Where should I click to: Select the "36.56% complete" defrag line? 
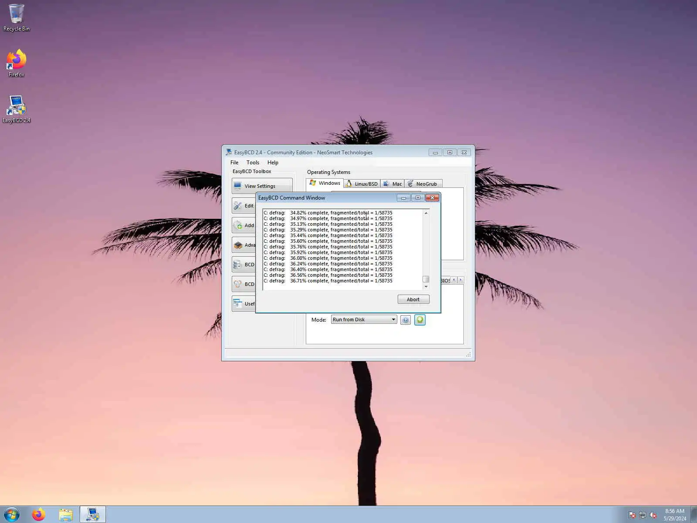[x=328, y=275]
